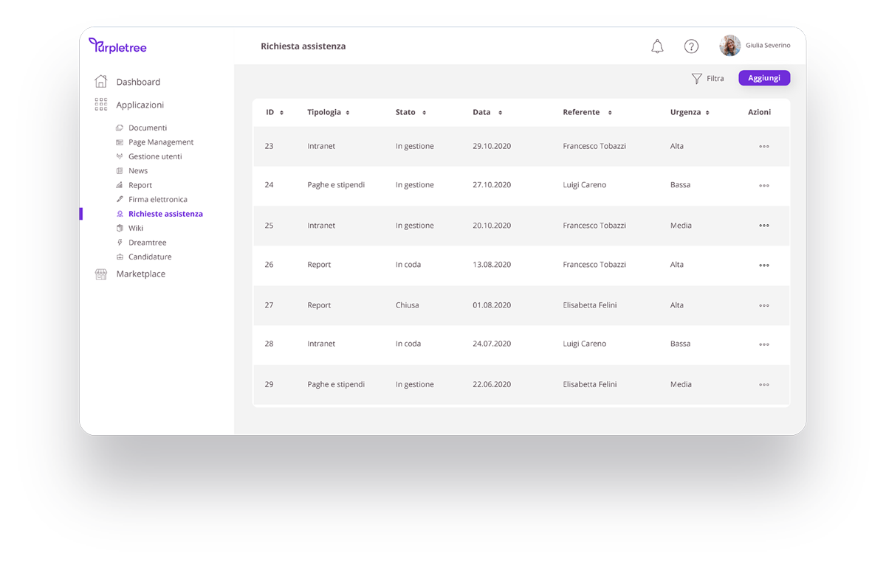Screen dimensions: 886x567
Task: Click Candidature label in sidebar
Action: click(x=150, y=257)
